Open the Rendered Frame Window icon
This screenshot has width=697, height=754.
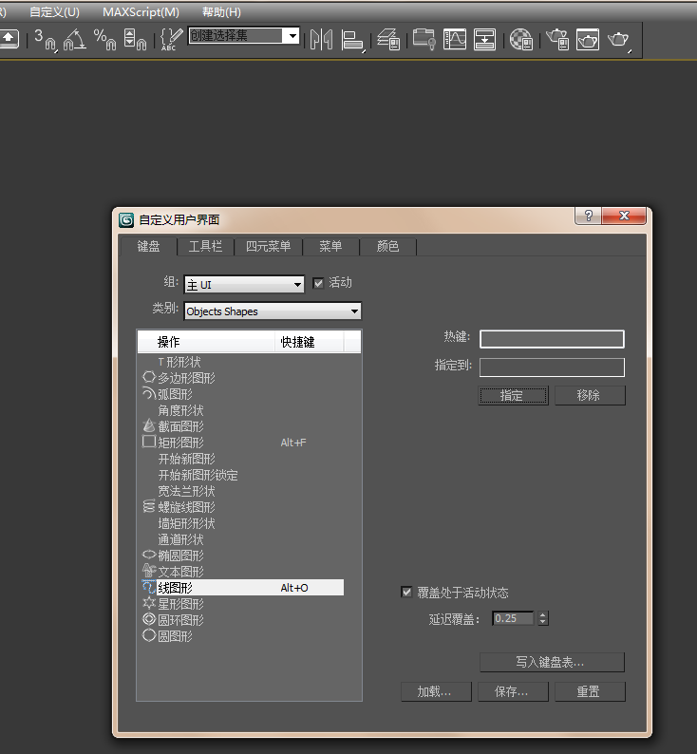click(588, 40)
